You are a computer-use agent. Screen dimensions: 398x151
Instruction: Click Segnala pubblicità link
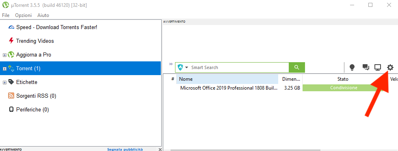[x=125, y=149]
